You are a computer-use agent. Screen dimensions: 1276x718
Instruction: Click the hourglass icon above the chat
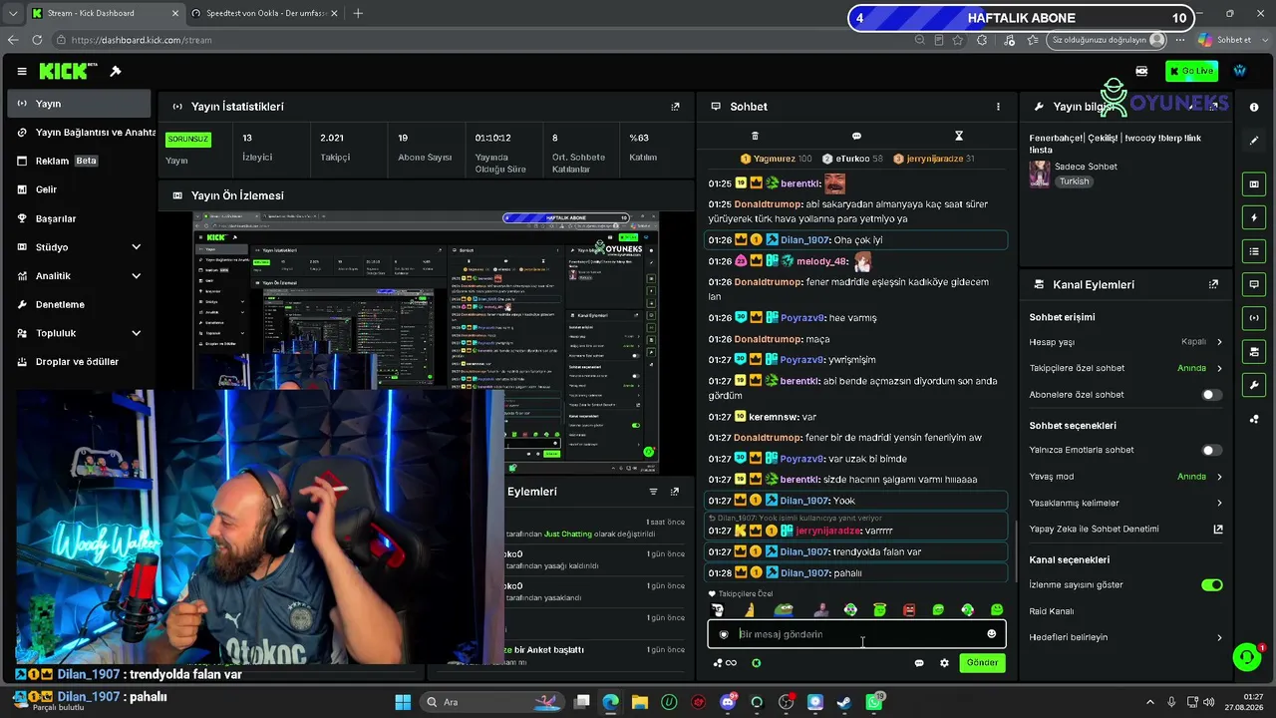[959, 136]
